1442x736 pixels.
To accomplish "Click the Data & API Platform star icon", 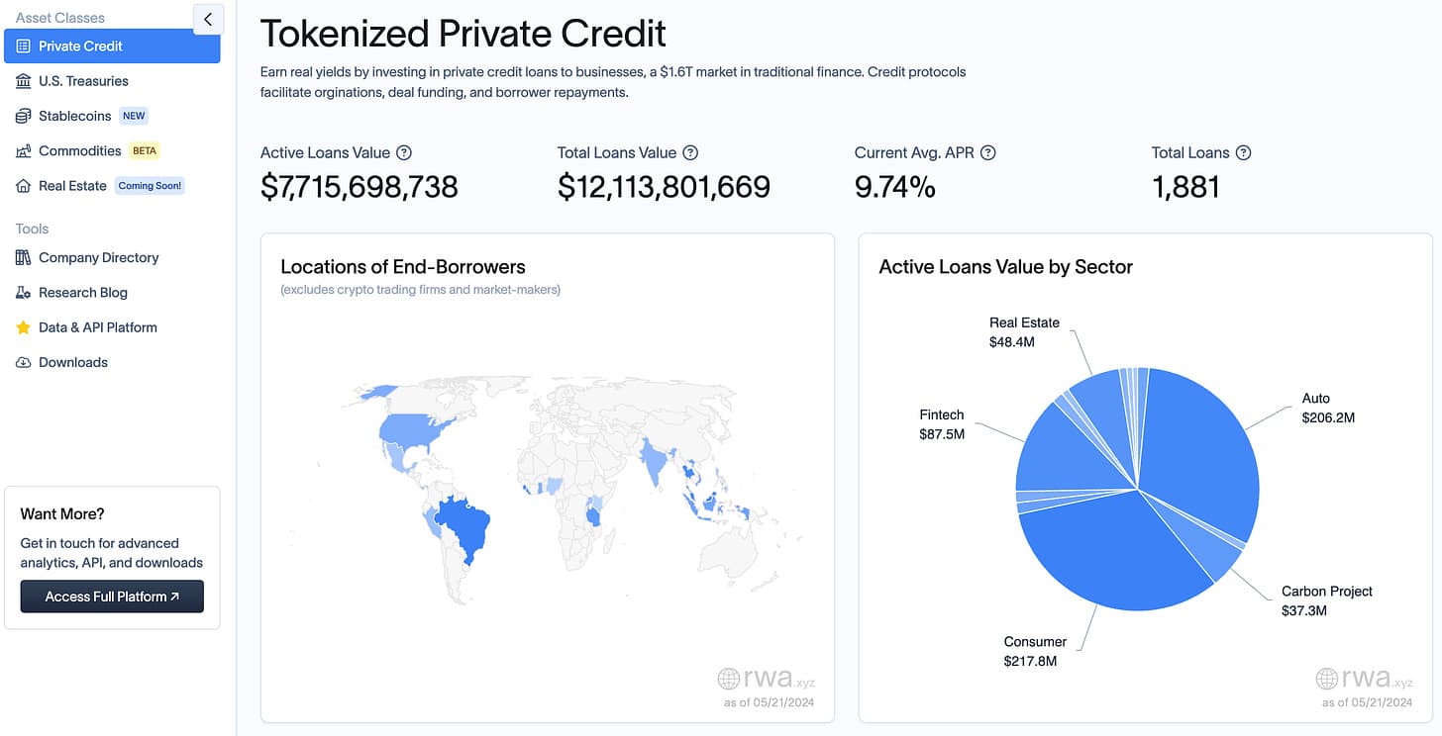I will 24,327.
